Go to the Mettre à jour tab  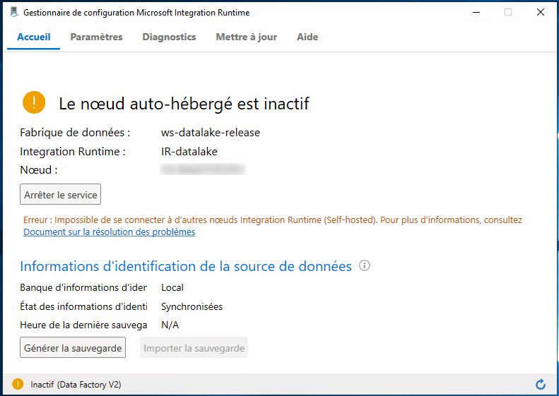click(247, 37)
